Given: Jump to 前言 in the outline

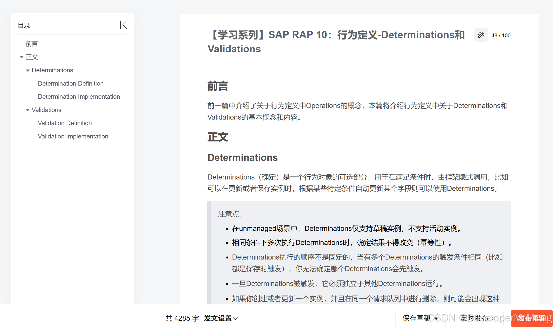Looking at the screenshot, I should click(32, 44).
